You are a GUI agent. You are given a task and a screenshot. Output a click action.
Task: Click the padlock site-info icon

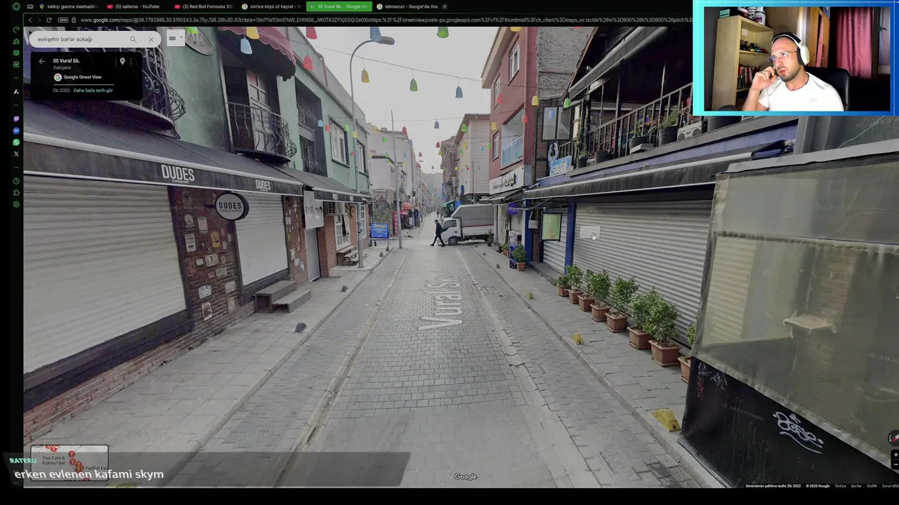(74, 20)
